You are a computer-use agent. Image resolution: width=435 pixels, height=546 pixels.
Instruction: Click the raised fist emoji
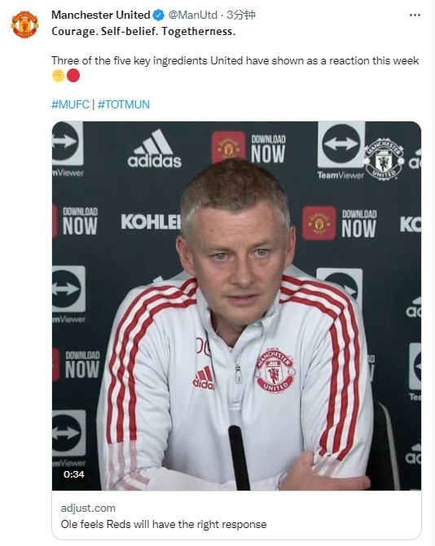click(x=59, y=76)
